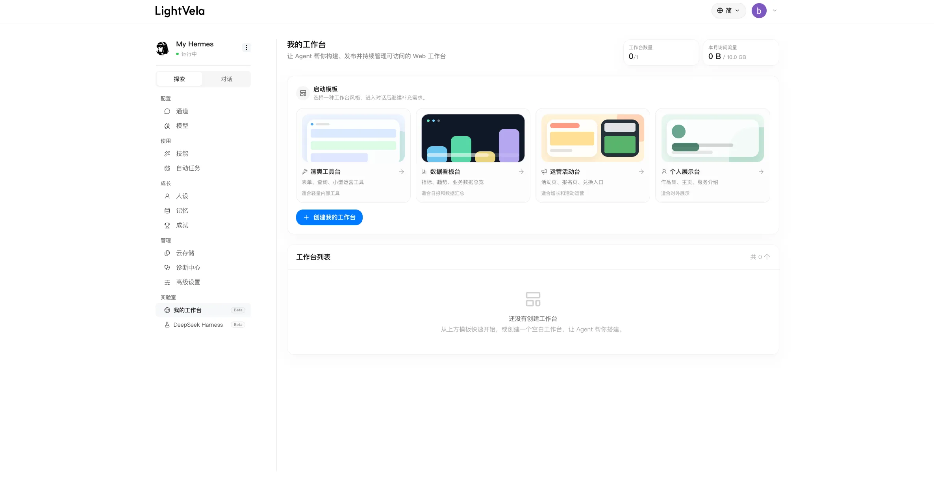Click the DeepSeek Harness flask icon
The height and width of the screenshot is (480, 934).
click(x=167, y=325)
